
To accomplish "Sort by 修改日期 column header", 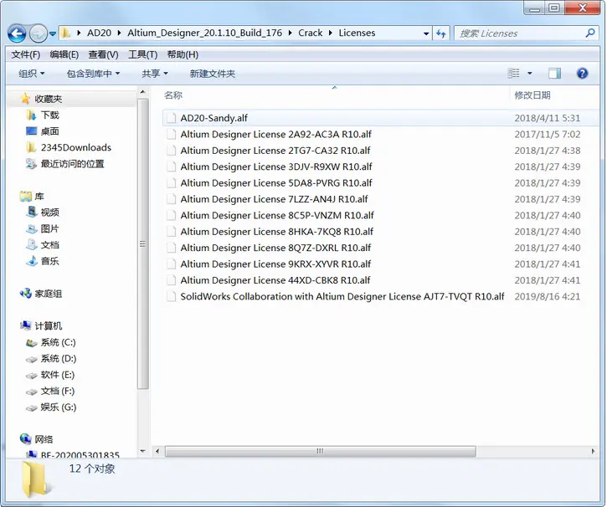I will (x=532, y=95).
